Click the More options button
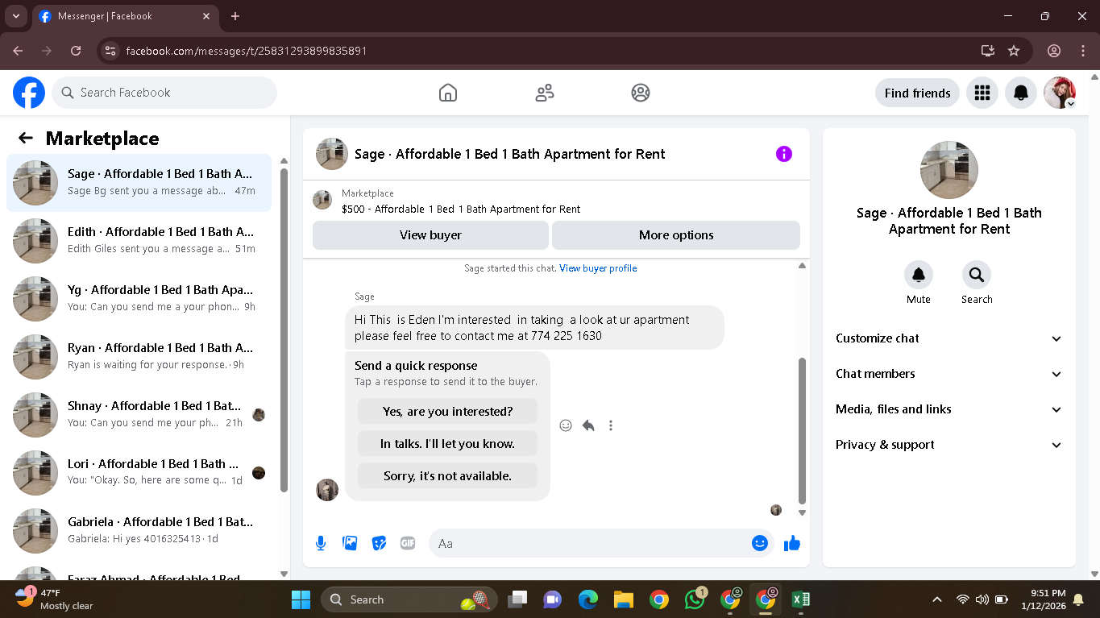The width and height of the screenshot is (1100, 618). [676, 235]
